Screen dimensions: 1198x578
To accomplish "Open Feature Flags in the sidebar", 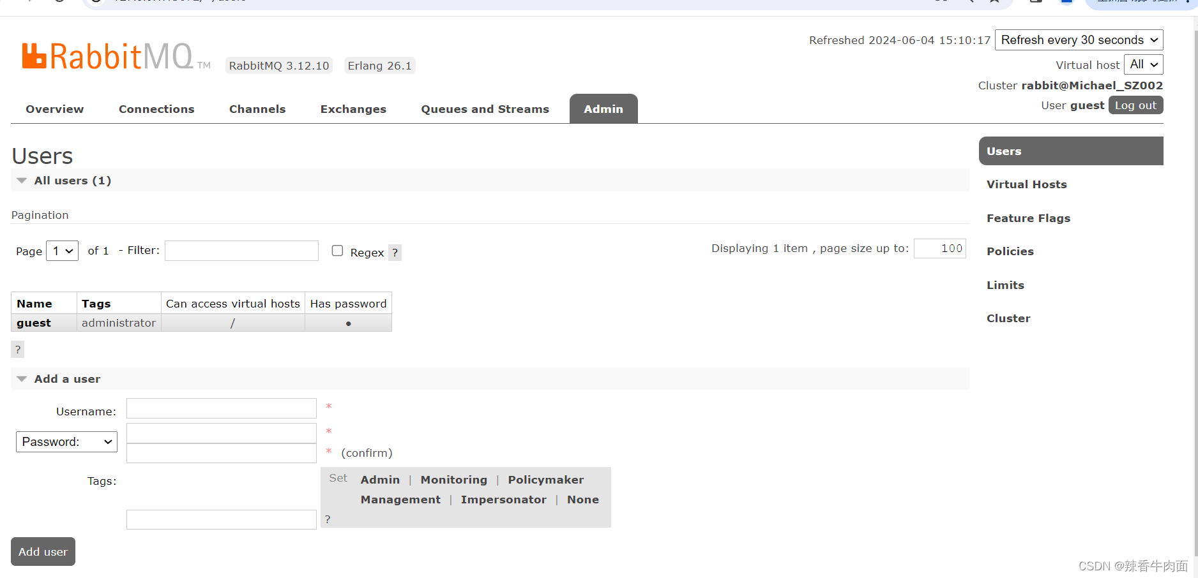I will tap(1028, 218).
